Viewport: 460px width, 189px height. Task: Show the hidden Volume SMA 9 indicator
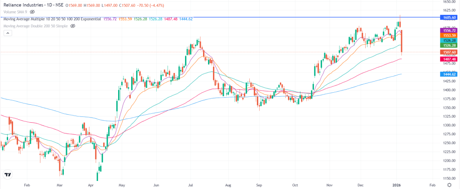pos(32,12)
